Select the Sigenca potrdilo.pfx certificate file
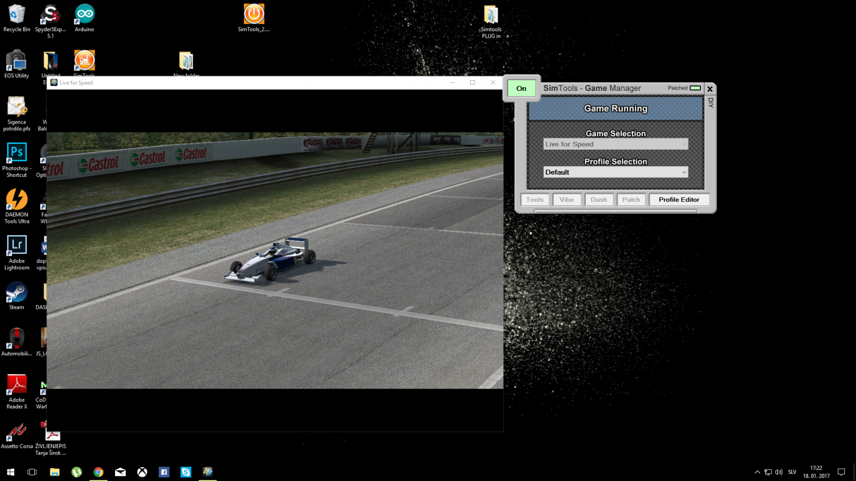This screenshot has width=856, height=481. point(17,114)
